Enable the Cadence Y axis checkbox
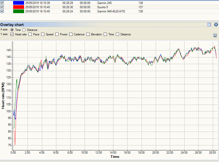 pyautogui.click(x=71, y=34)
